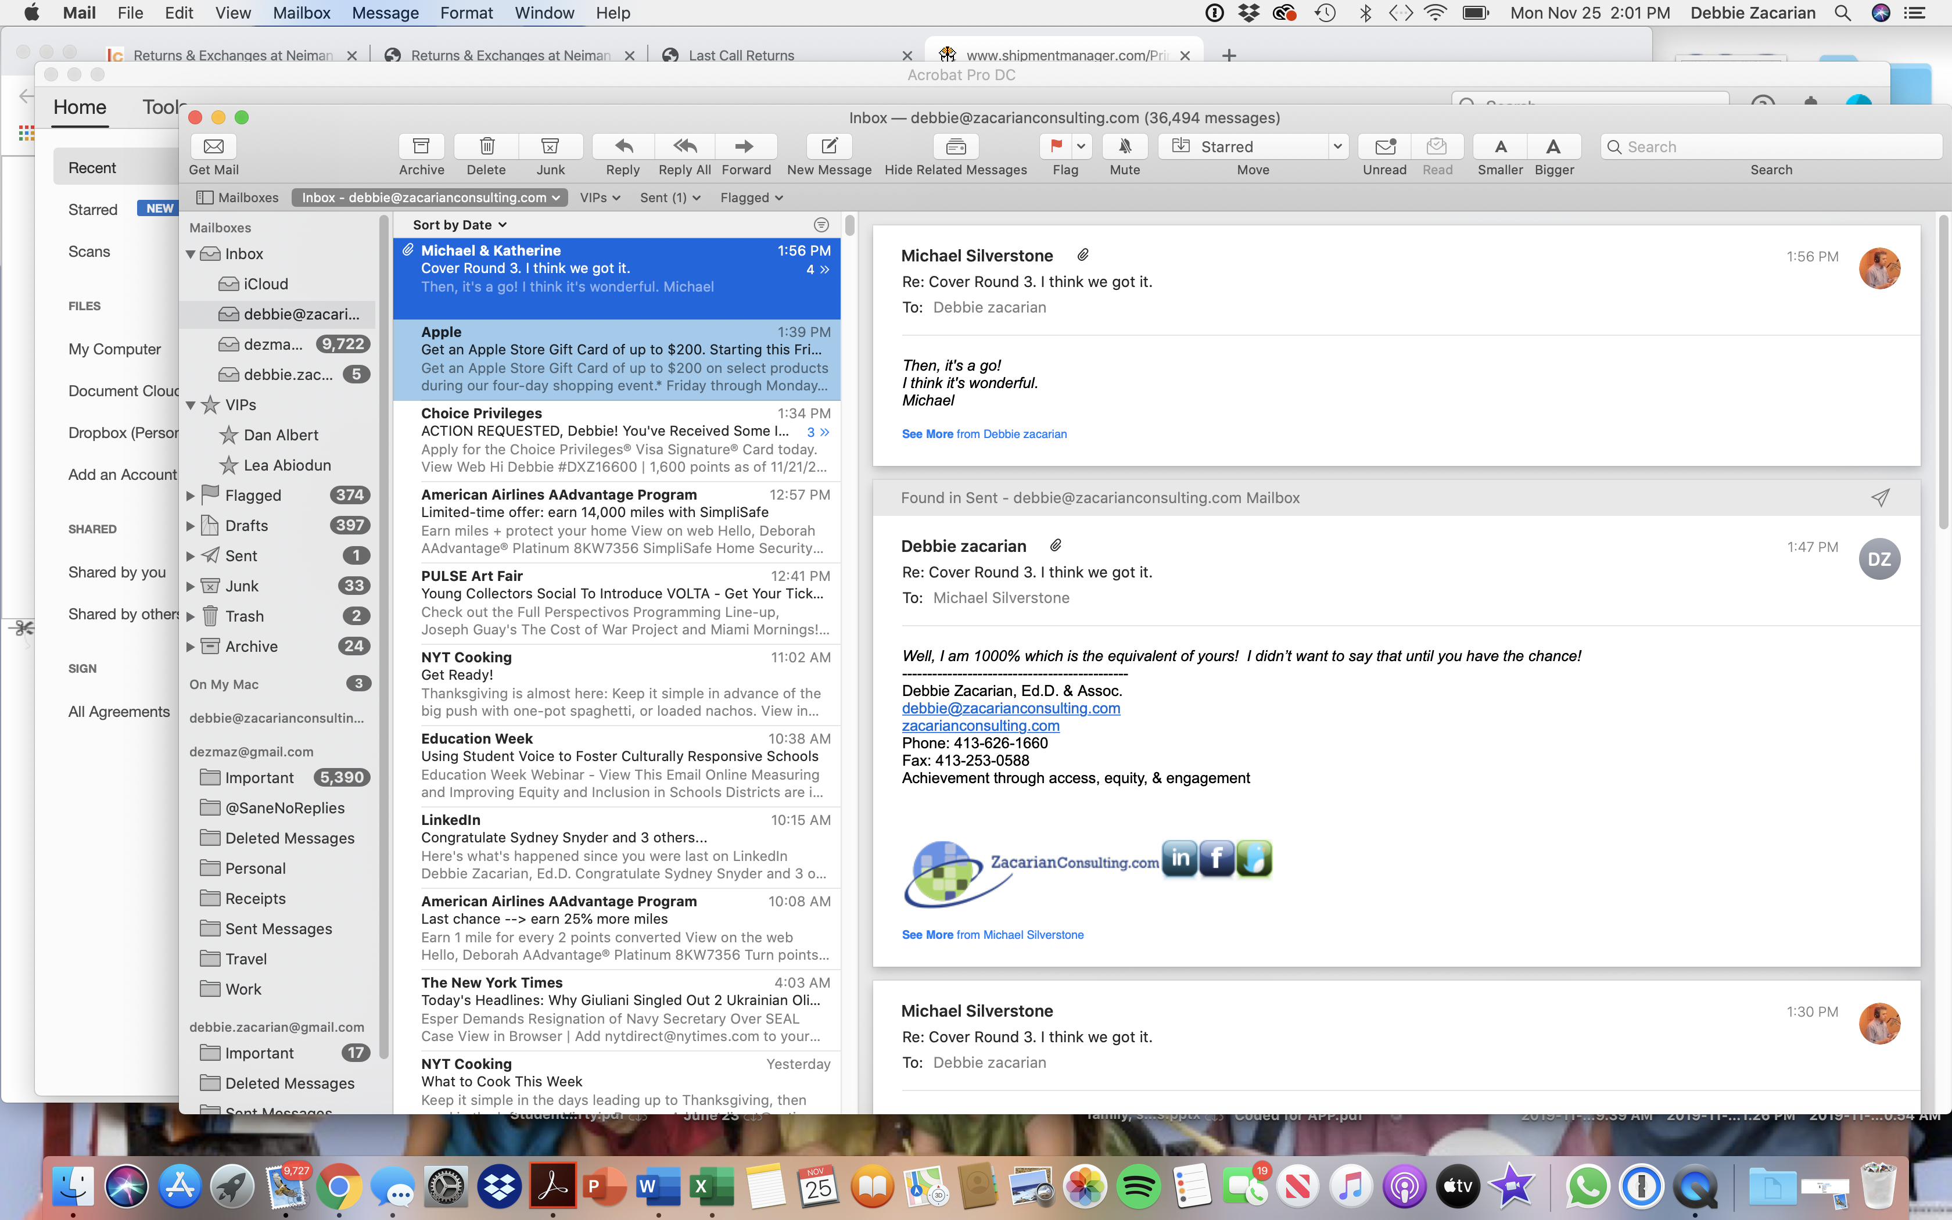Open the Format menu
1952x1220 pixels.
click(467, 13)
